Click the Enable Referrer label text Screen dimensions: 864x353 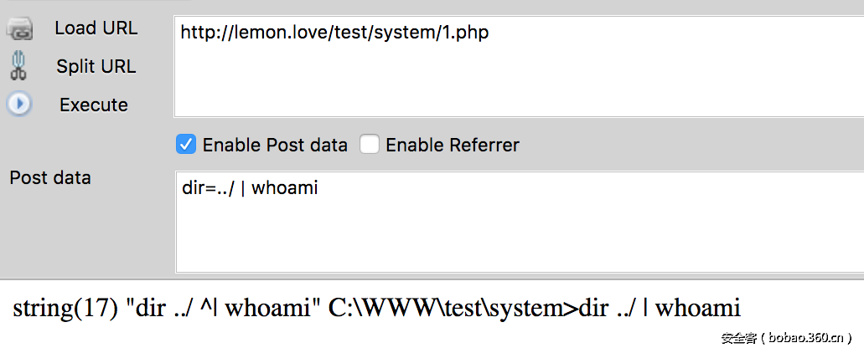tap(453, 146)
